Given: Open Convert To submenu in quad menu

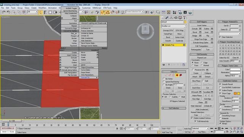Looking at the screenshot, I should [x=89, y=77].
